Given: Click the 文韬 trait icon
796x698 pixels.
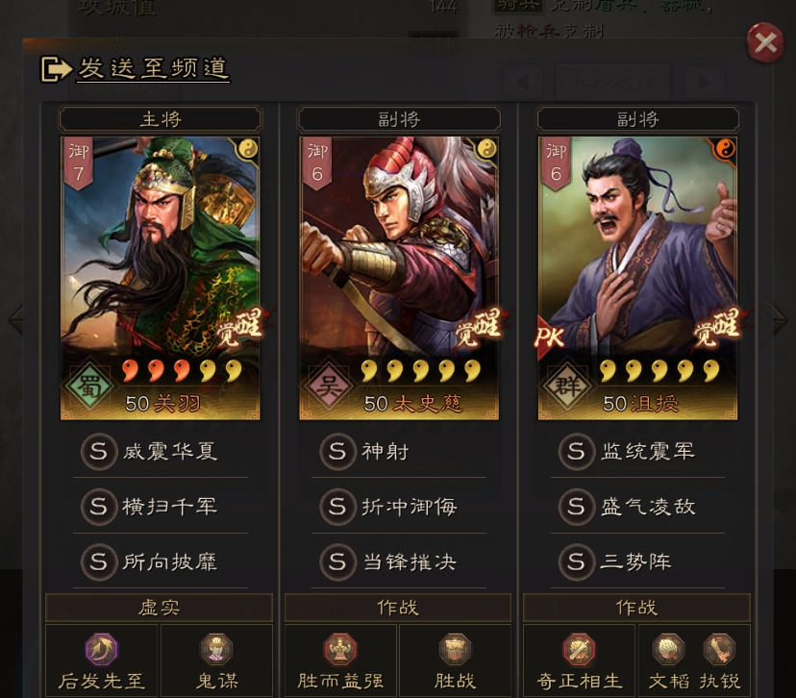Looking at the screenshot, I should pos(668,649).
